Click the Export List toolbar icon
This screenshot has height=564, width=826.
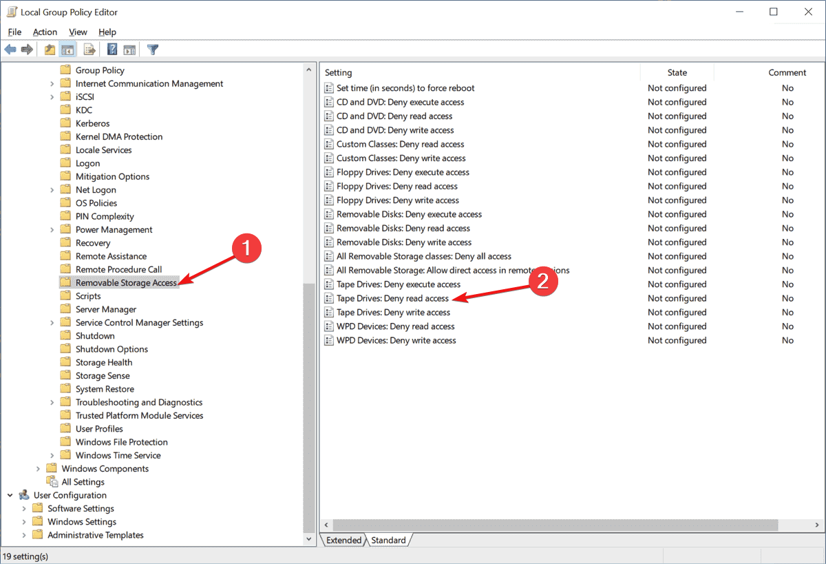click(89, 50)
